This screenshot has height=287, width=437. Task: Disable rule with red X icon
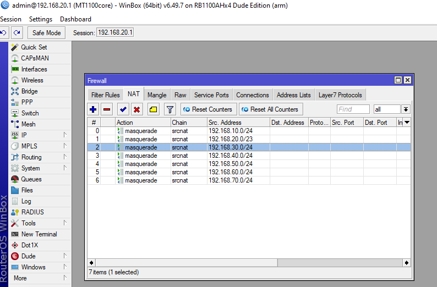136,109
